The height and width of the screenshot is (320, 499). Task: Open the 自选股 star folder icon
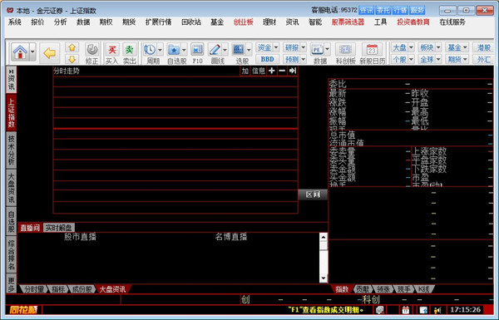174,50
